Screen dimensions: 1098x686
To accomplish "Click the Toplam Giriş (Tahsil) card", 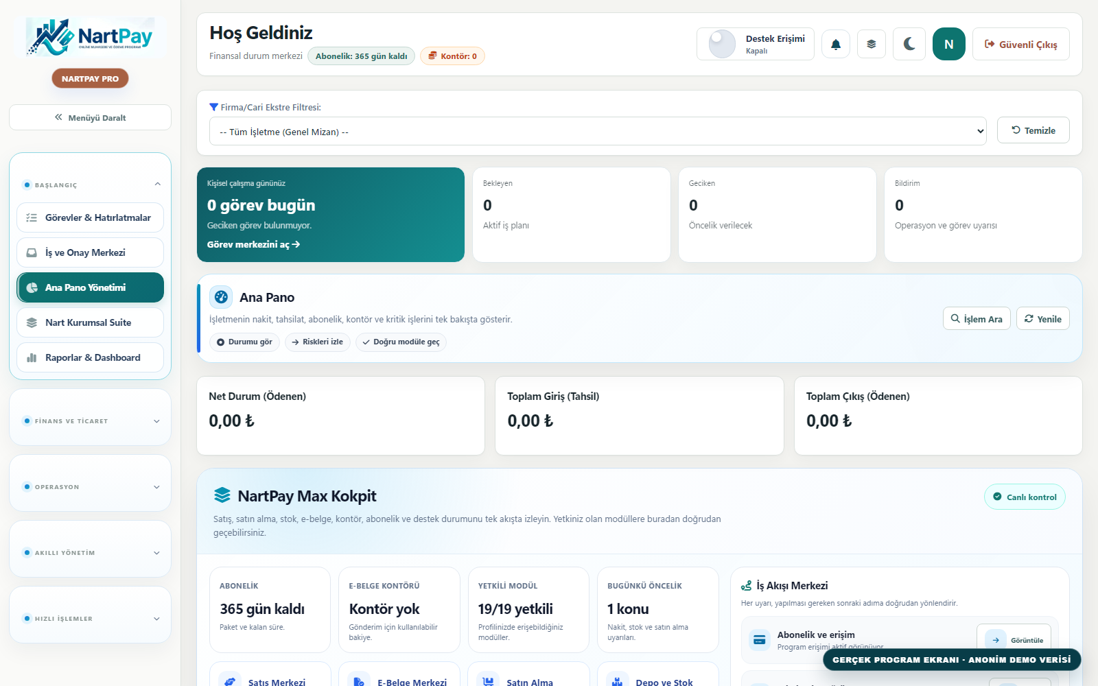I will 639,415.
